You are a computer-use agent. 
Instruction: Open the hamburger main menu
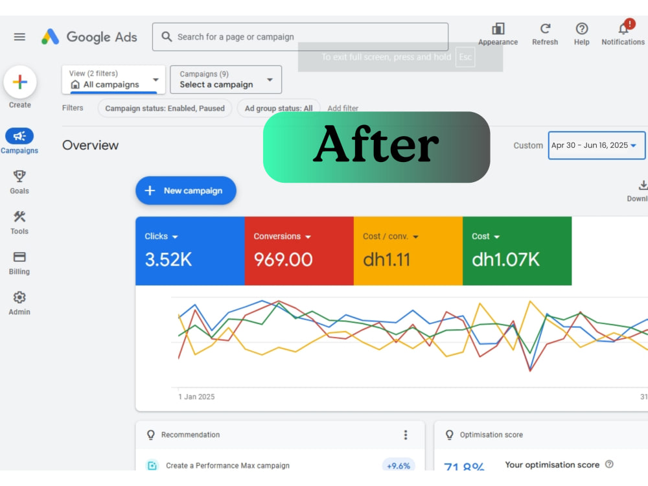(19, 37)
